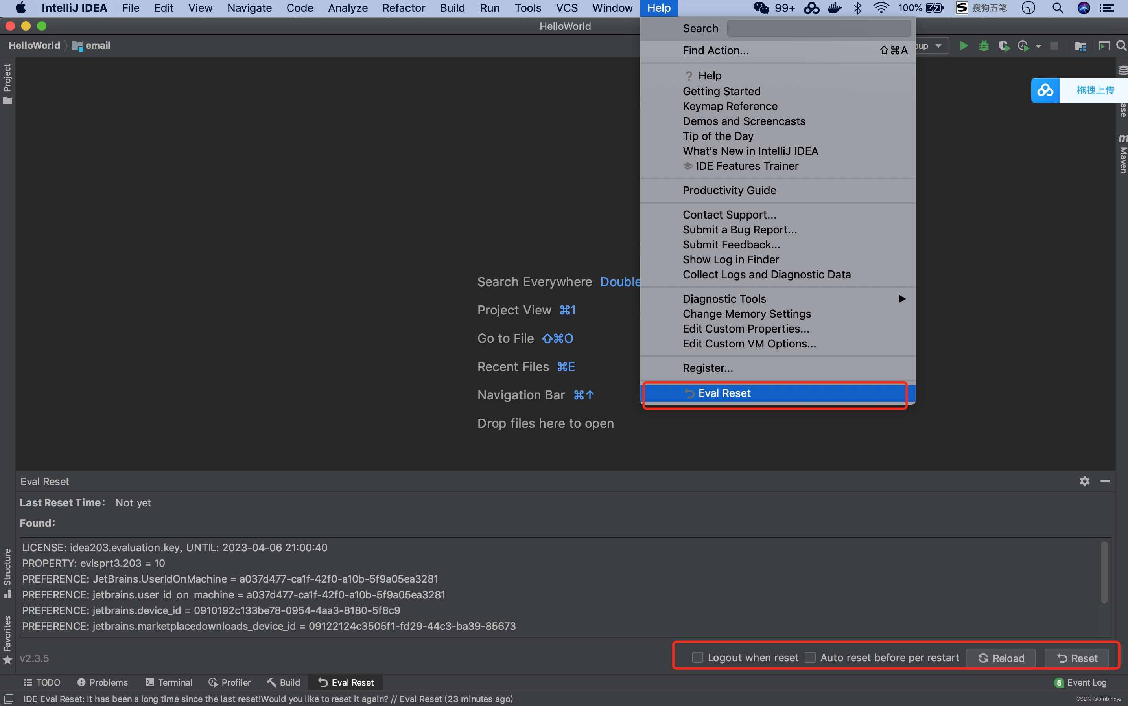Choose Register in Help menu
The width and height of the screenshot is (1128, 706).
tap(778, 368)
